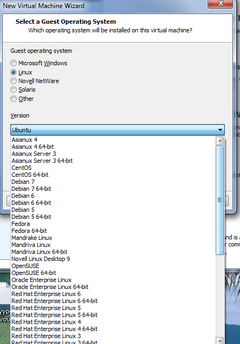
Task: Pick the Other operating system option
Action: (13, 99)
